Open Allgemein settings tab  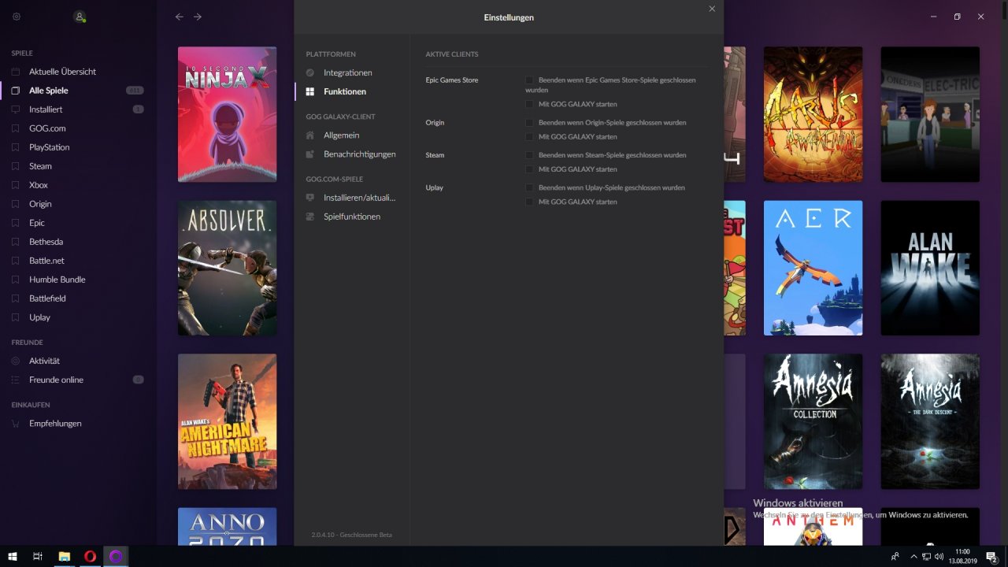(x=342, y=135)
